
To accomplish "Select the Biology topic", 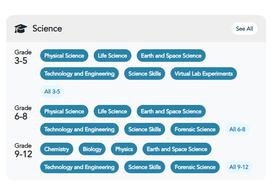I will click(x=92, y=149).
